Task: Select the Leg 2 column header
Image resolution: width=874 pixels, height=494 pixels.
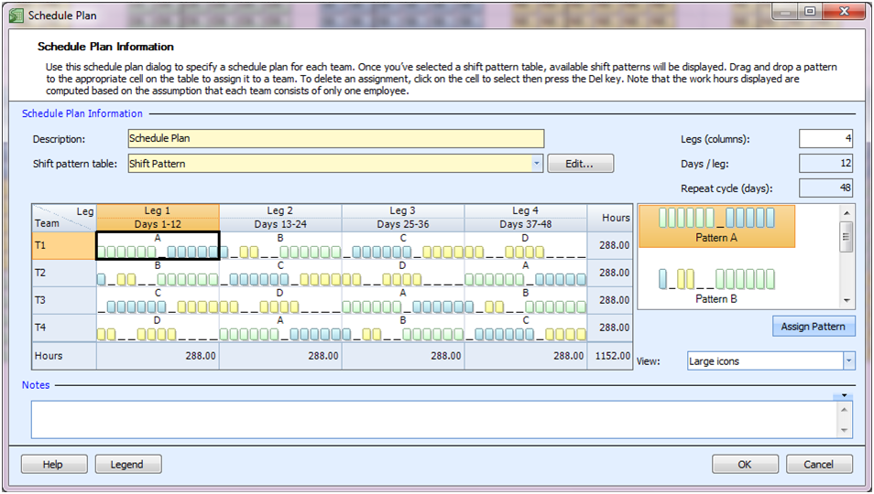Action: [x=280, y=218]
